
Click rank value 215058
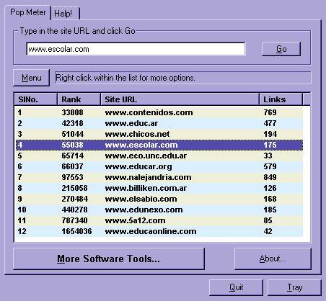pos(74,188)
